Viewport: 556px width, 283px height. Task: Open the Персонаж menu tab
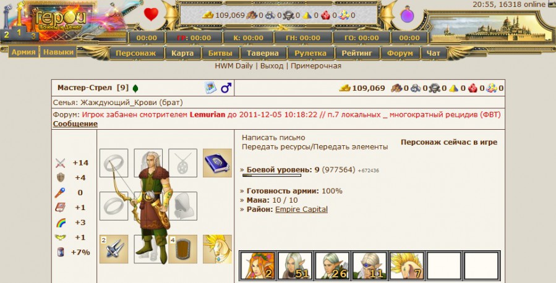[135, 53]
